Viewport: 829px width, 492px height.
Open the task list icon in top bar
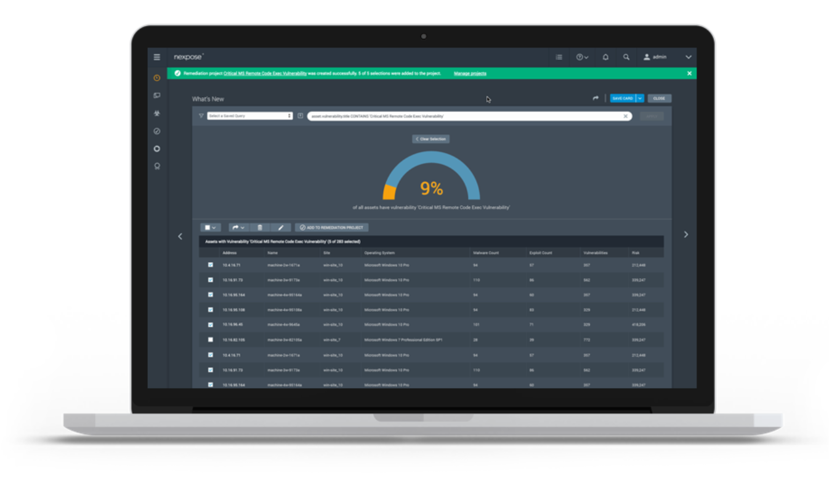559,57
